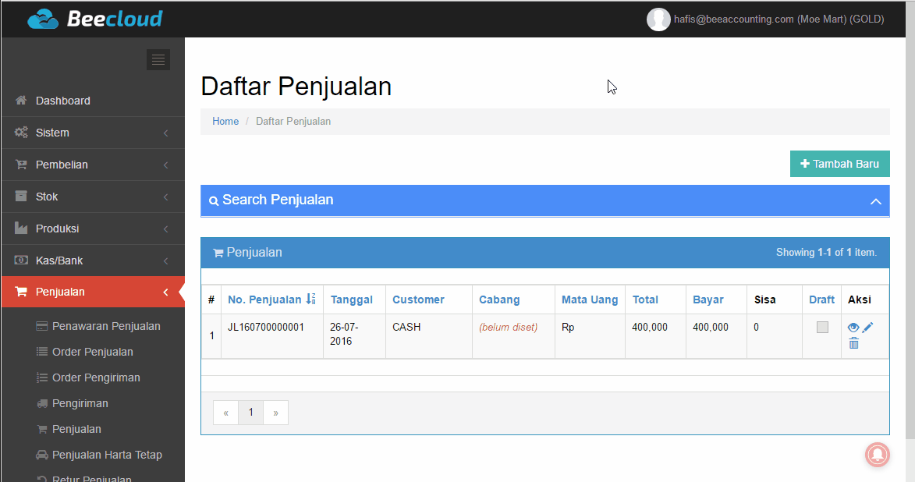Edit the sale using pencil icon

click(x=867, y=328)
